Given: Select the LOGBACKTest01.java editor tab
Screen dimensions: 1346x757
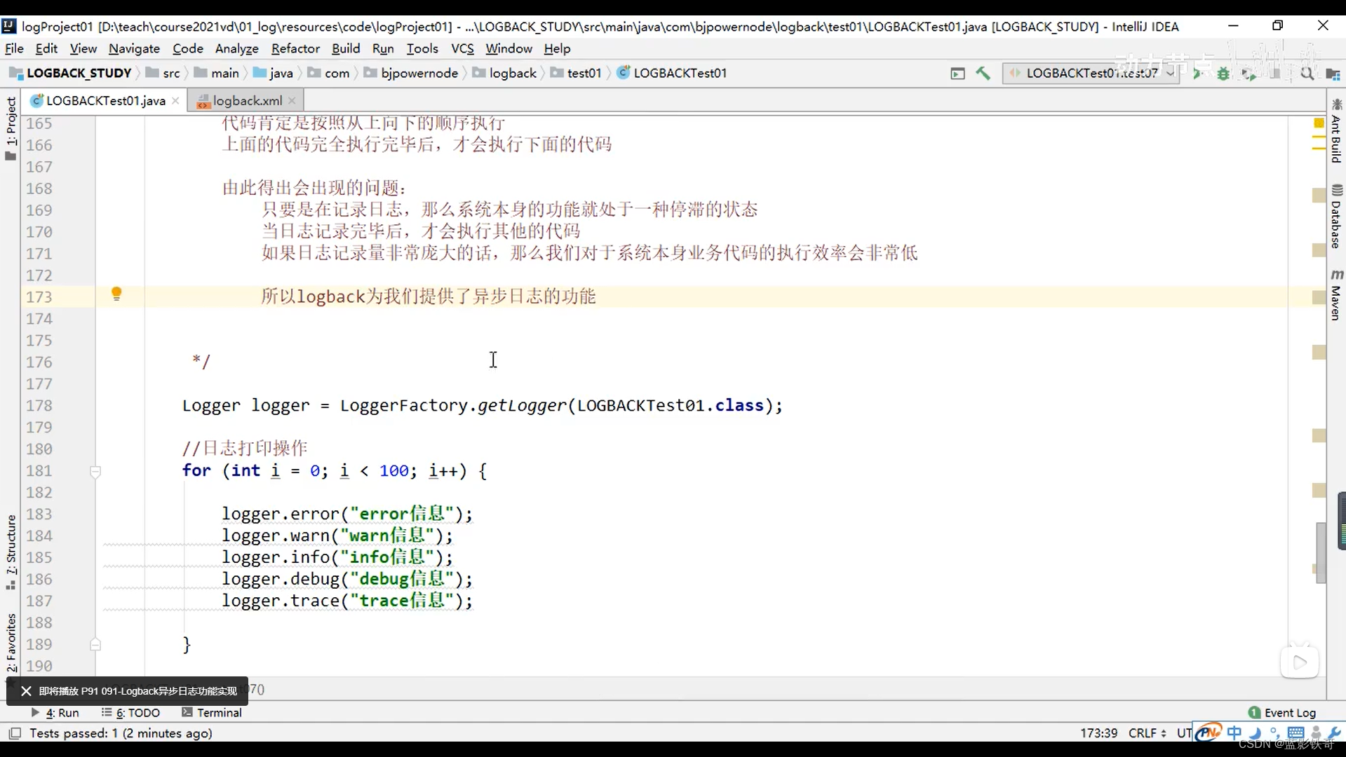Looking at the screenshot, I should click(x=105, y=101).
